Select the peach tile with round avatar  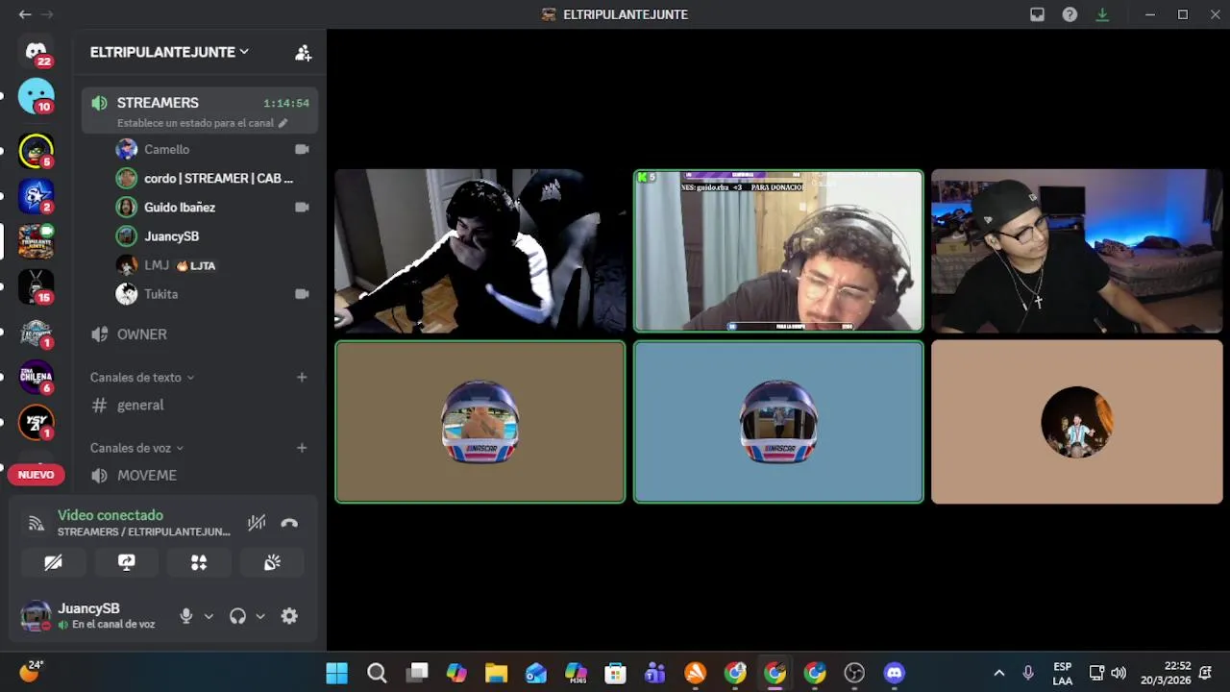pyautogui.click(x=1076, y=422)
